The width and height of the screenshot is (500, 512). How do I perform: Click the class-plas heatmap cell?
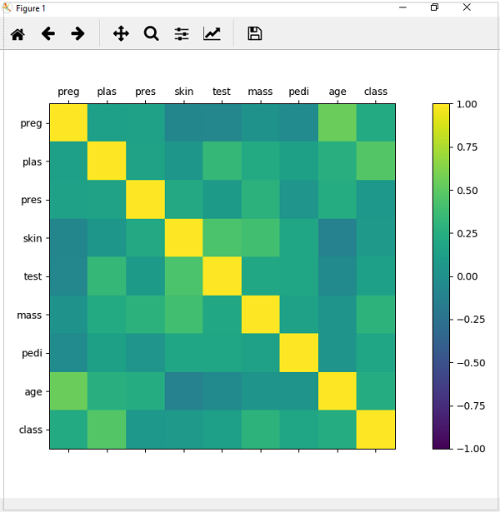click(x=107, y=430)
